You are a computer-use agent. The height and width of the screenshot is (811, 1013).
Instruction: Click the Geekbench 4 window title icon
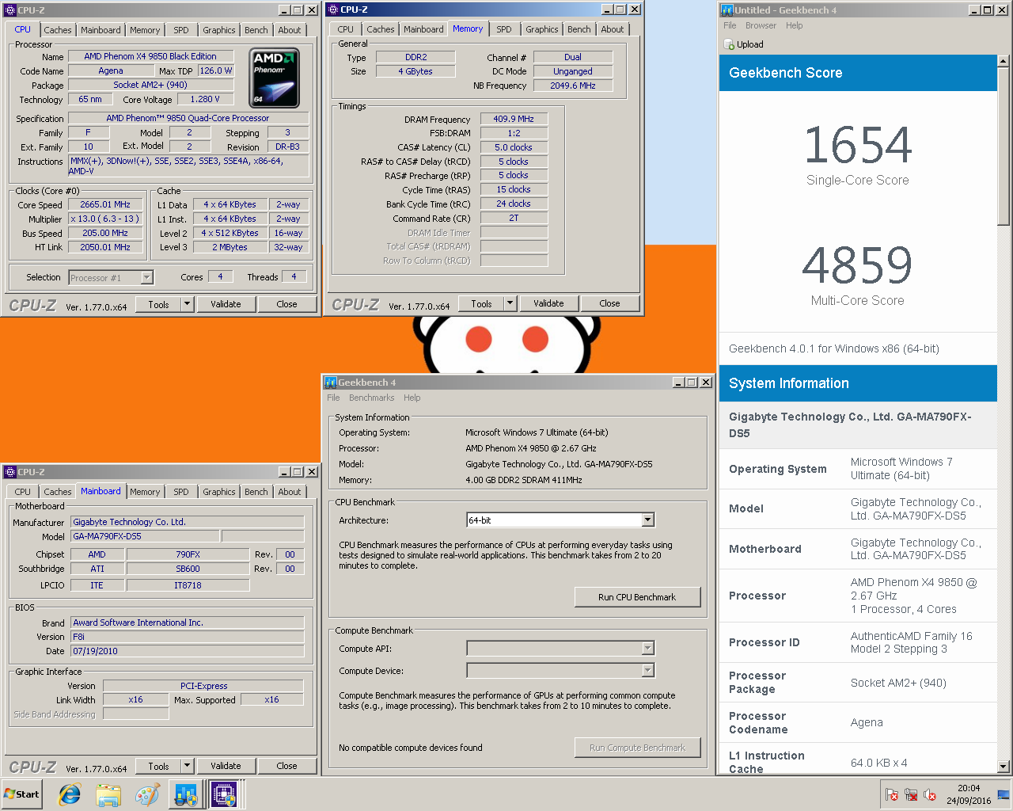(x=331, y=383)
